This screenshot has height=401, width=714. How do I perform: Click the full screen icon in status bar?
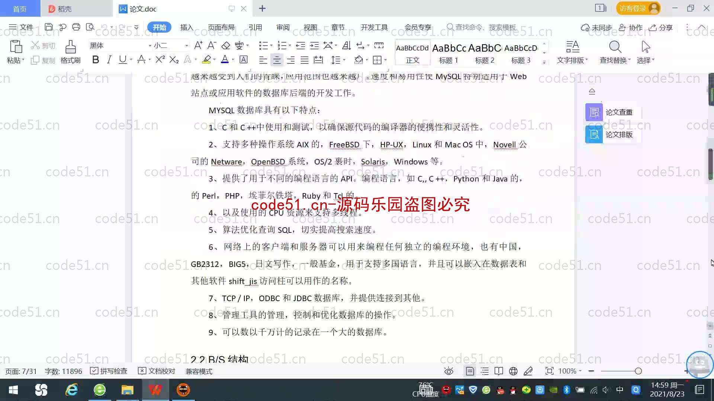coord(549,371)
